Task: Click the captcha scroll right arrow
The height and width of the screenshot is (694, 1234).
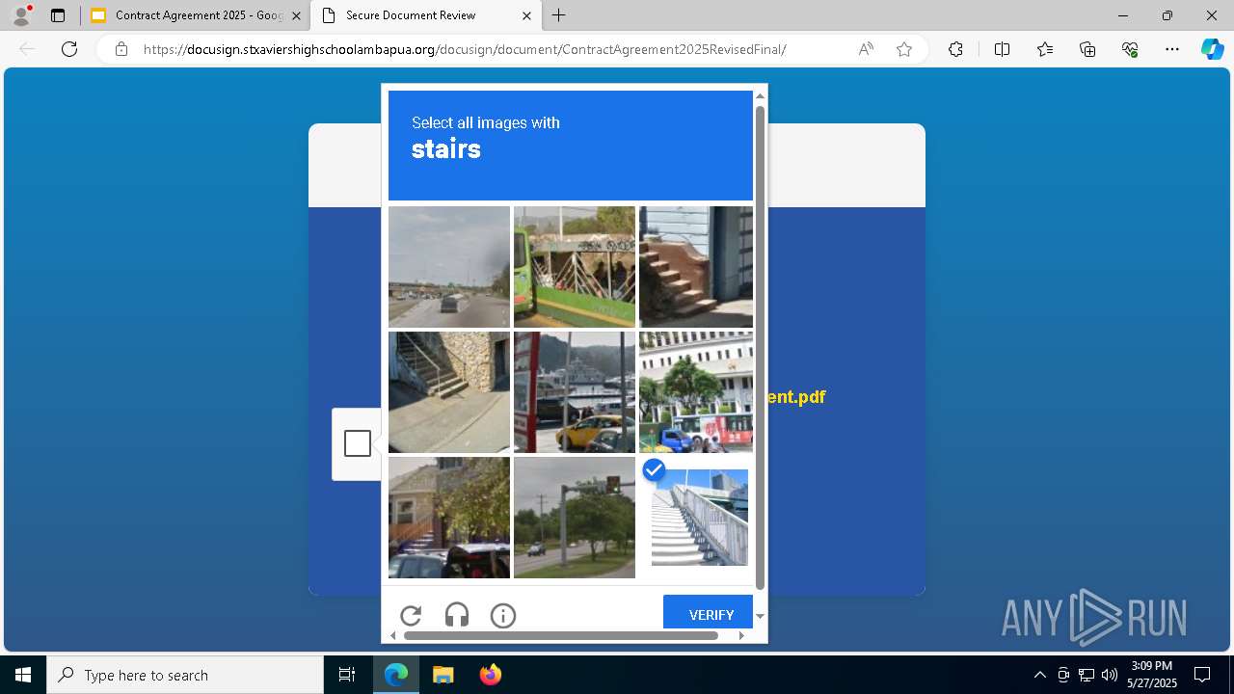Action: pyautogui.click(x=741, y=635)
